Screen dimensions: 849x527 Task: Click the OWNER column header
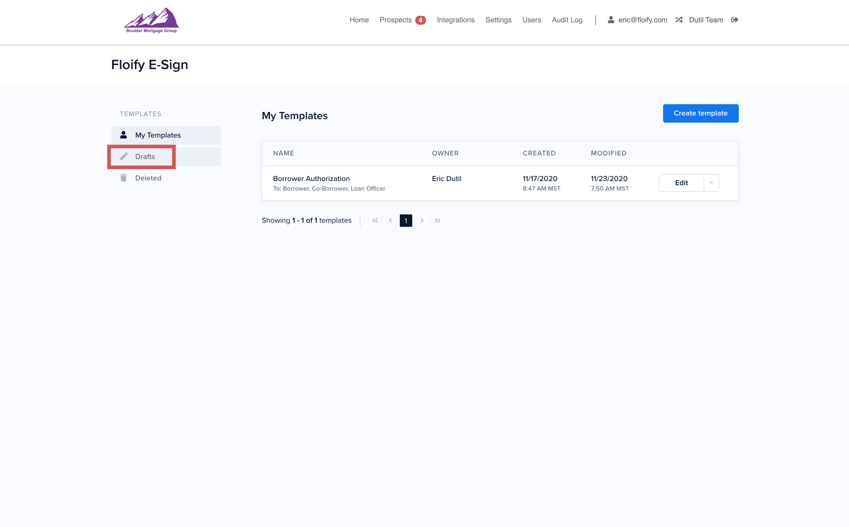click(x=445, y=153)
